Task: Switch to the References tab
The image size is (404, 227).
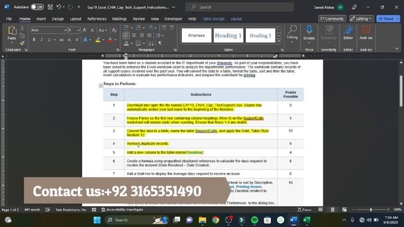Action: (x=97, y=19)
